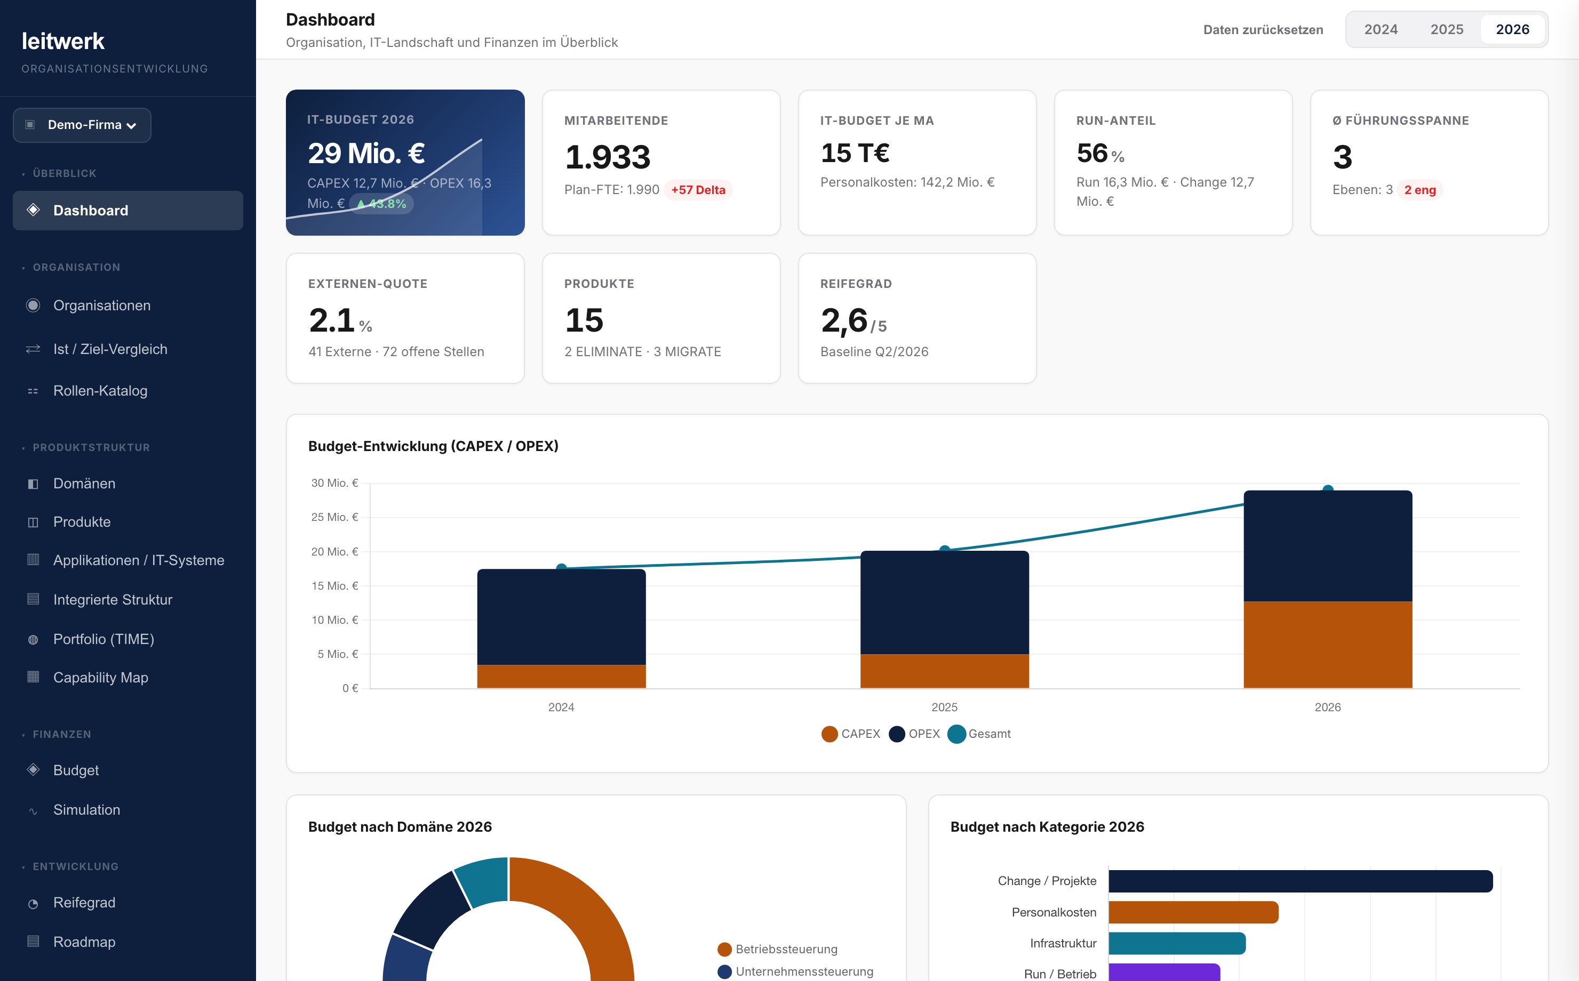Click the 2026 stacked budget bar

click(1328, 589)
